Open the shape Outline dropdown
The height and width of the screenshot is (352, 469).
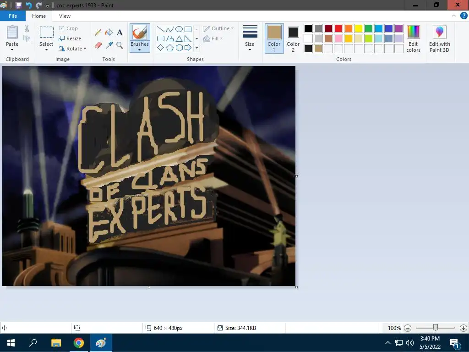click(x=218, y=28)
